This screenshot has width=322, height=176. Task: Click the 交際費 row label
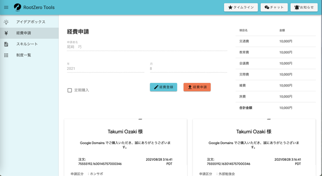[x=244, y=74]
